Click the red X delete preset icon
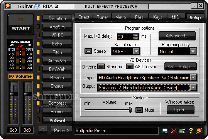The width and height of the screenshot is (208, 139). (174, 131)
